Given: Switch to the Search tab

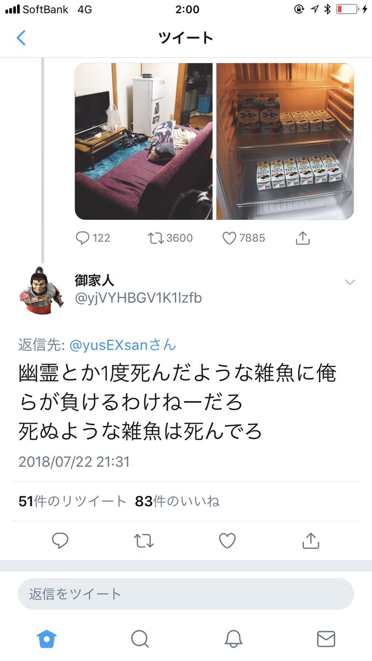Looking at the screenshot, I should 140,639.
